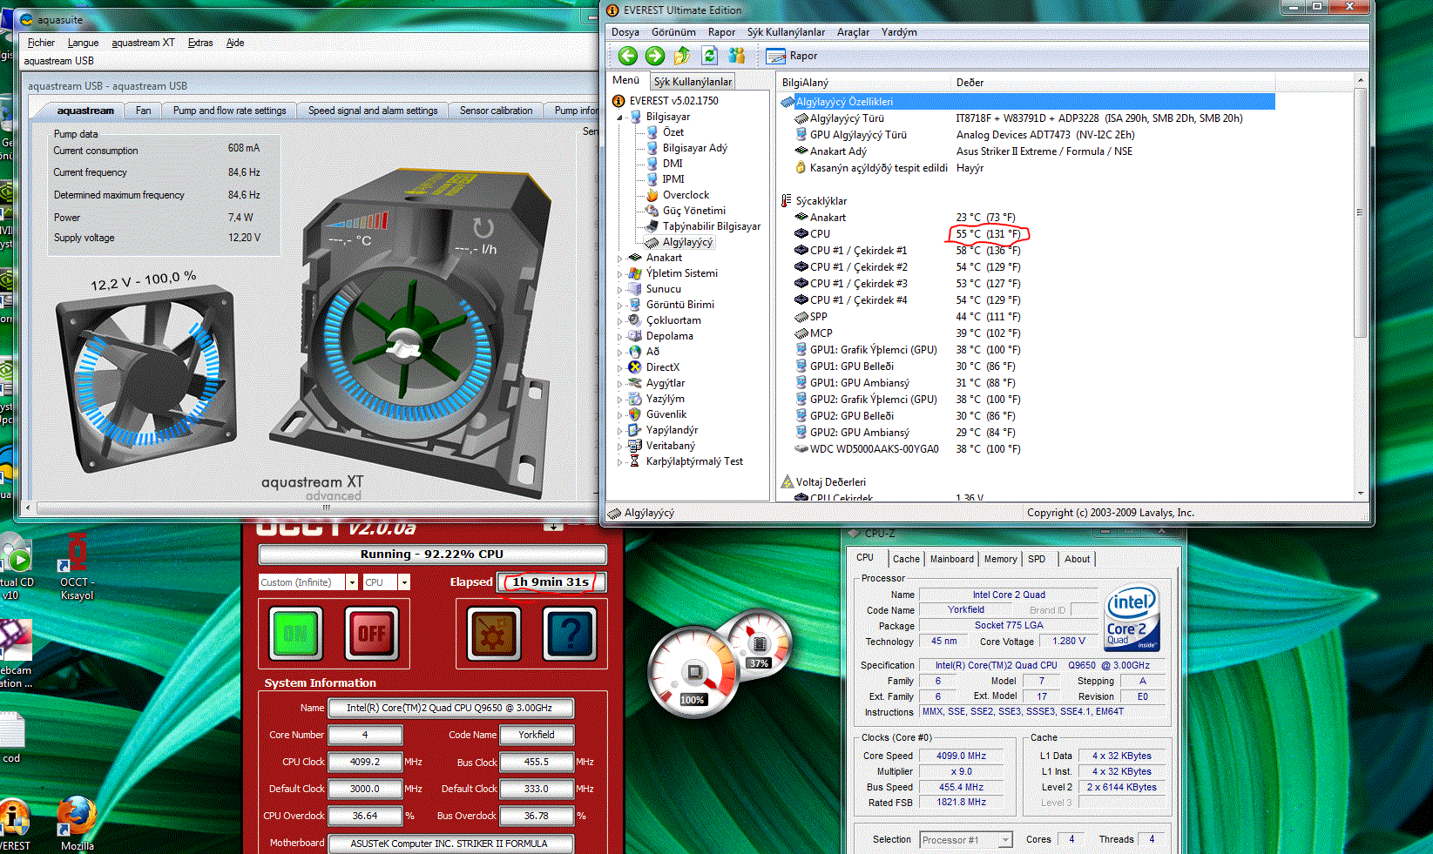Expand the Depolama tree node
The image size is (1433, 854).
point(620,337)
